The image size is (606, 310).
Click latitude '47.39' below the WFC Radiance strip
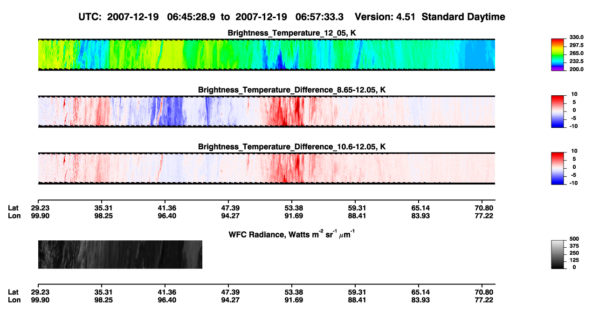[231, 292]
